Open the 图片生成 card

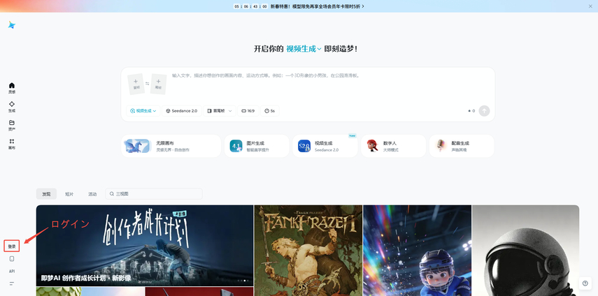257,146
